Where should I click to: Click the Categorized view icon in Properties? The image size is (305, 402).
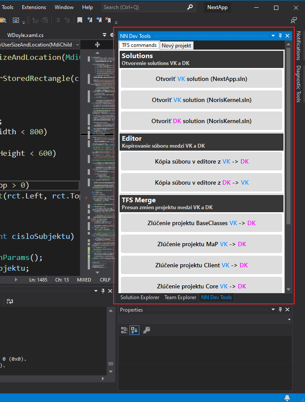coord(124,330)
